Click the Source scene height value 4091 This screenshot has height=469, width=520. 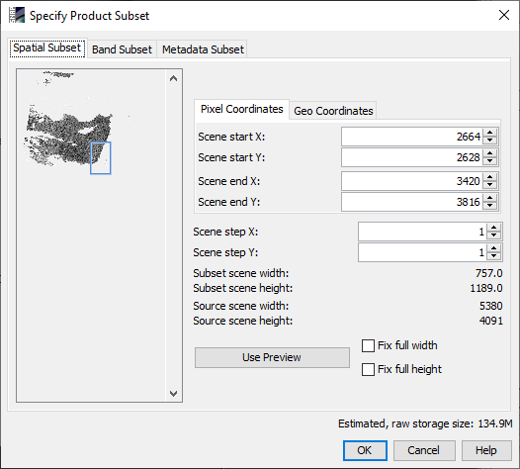[x=490, y=321]
